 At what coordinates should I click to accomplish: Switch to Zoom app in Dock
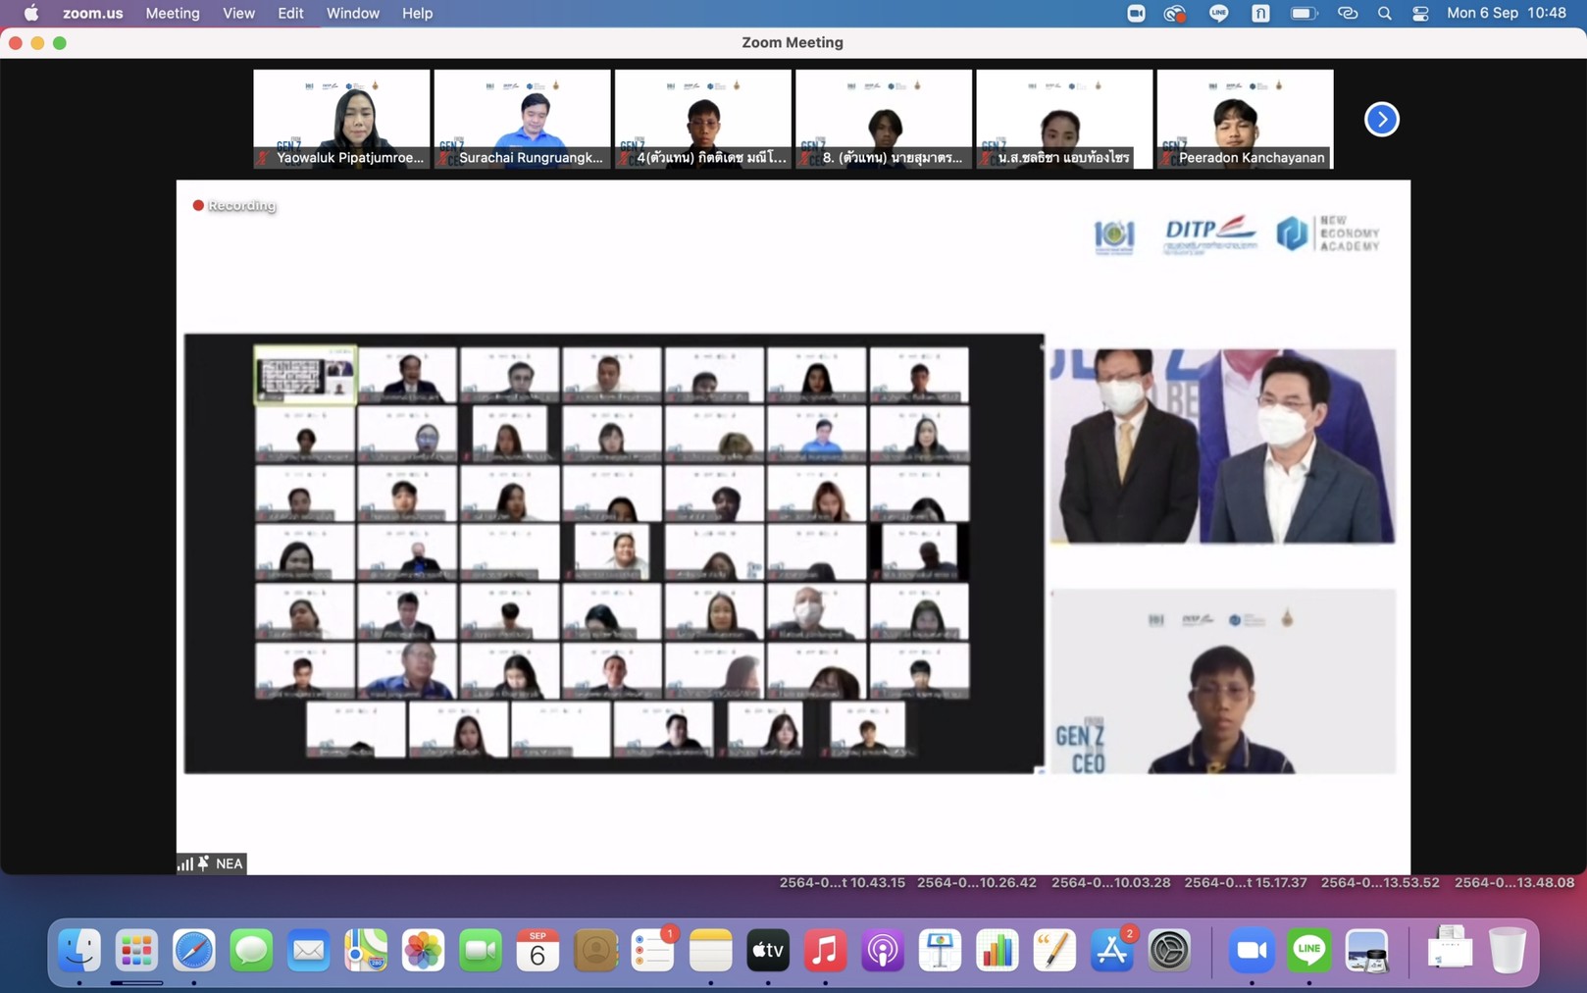click(1252, 950)
